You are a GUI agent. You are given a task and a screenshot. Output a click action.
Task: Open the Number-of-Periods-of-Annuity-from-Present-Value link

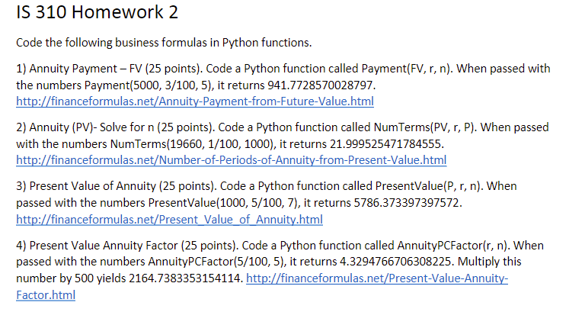tap(231, 159)
